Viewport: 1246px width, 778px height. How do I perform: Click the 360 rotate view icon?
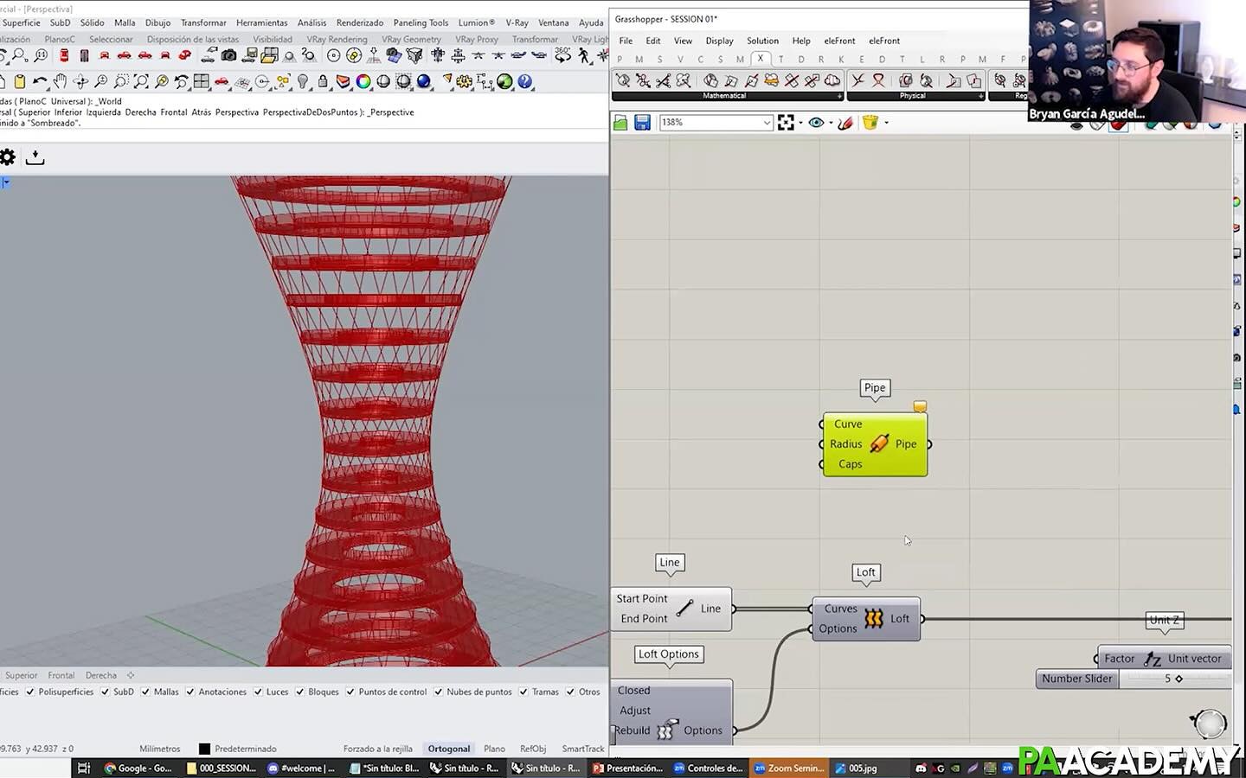563,55
